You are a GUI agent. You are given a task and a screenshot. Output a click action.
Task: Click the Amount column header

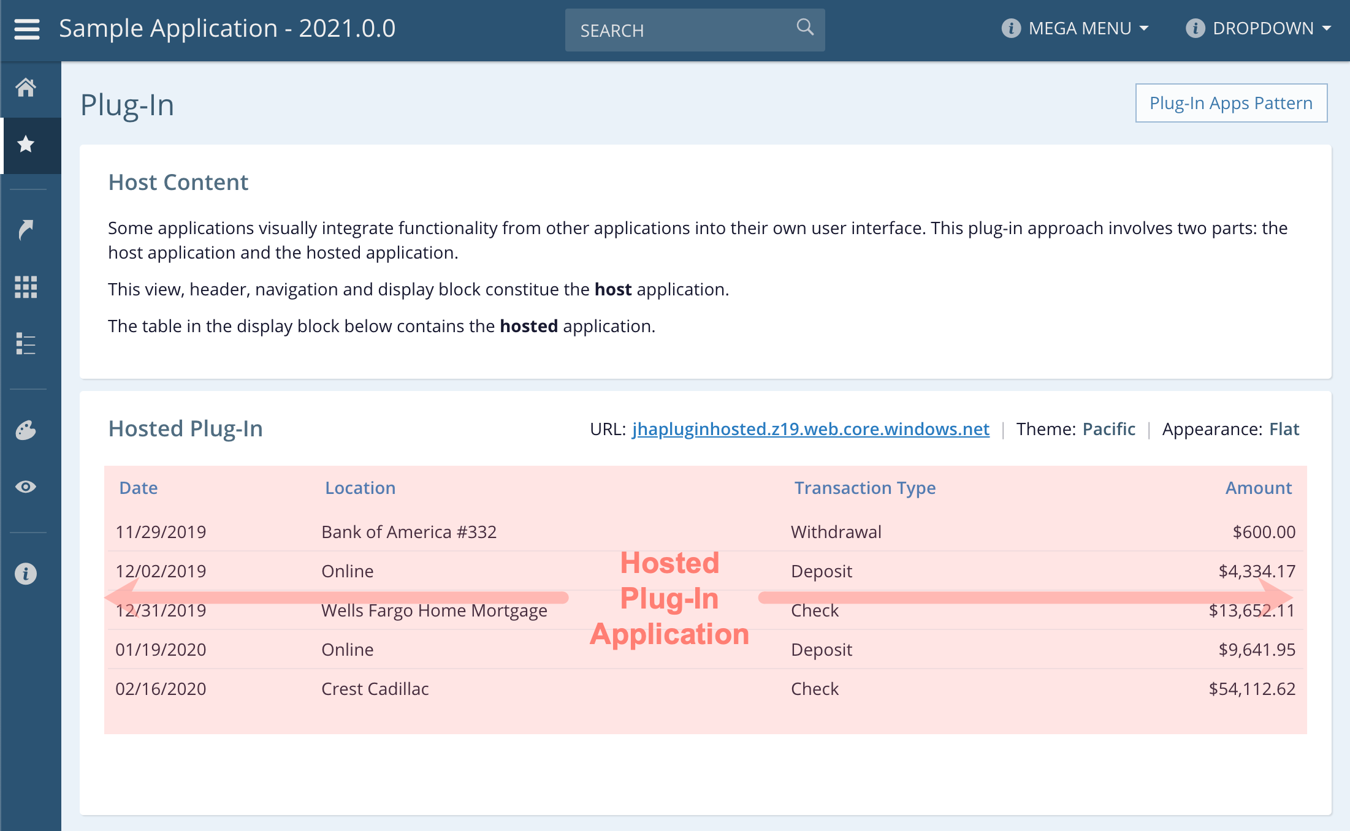(1258, 488)
